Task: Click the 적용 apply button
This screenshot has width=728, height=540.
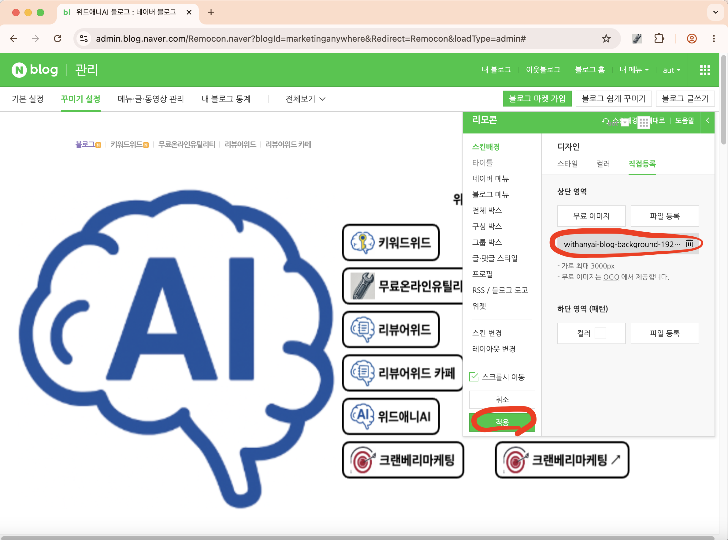Action: click(502, 422)
